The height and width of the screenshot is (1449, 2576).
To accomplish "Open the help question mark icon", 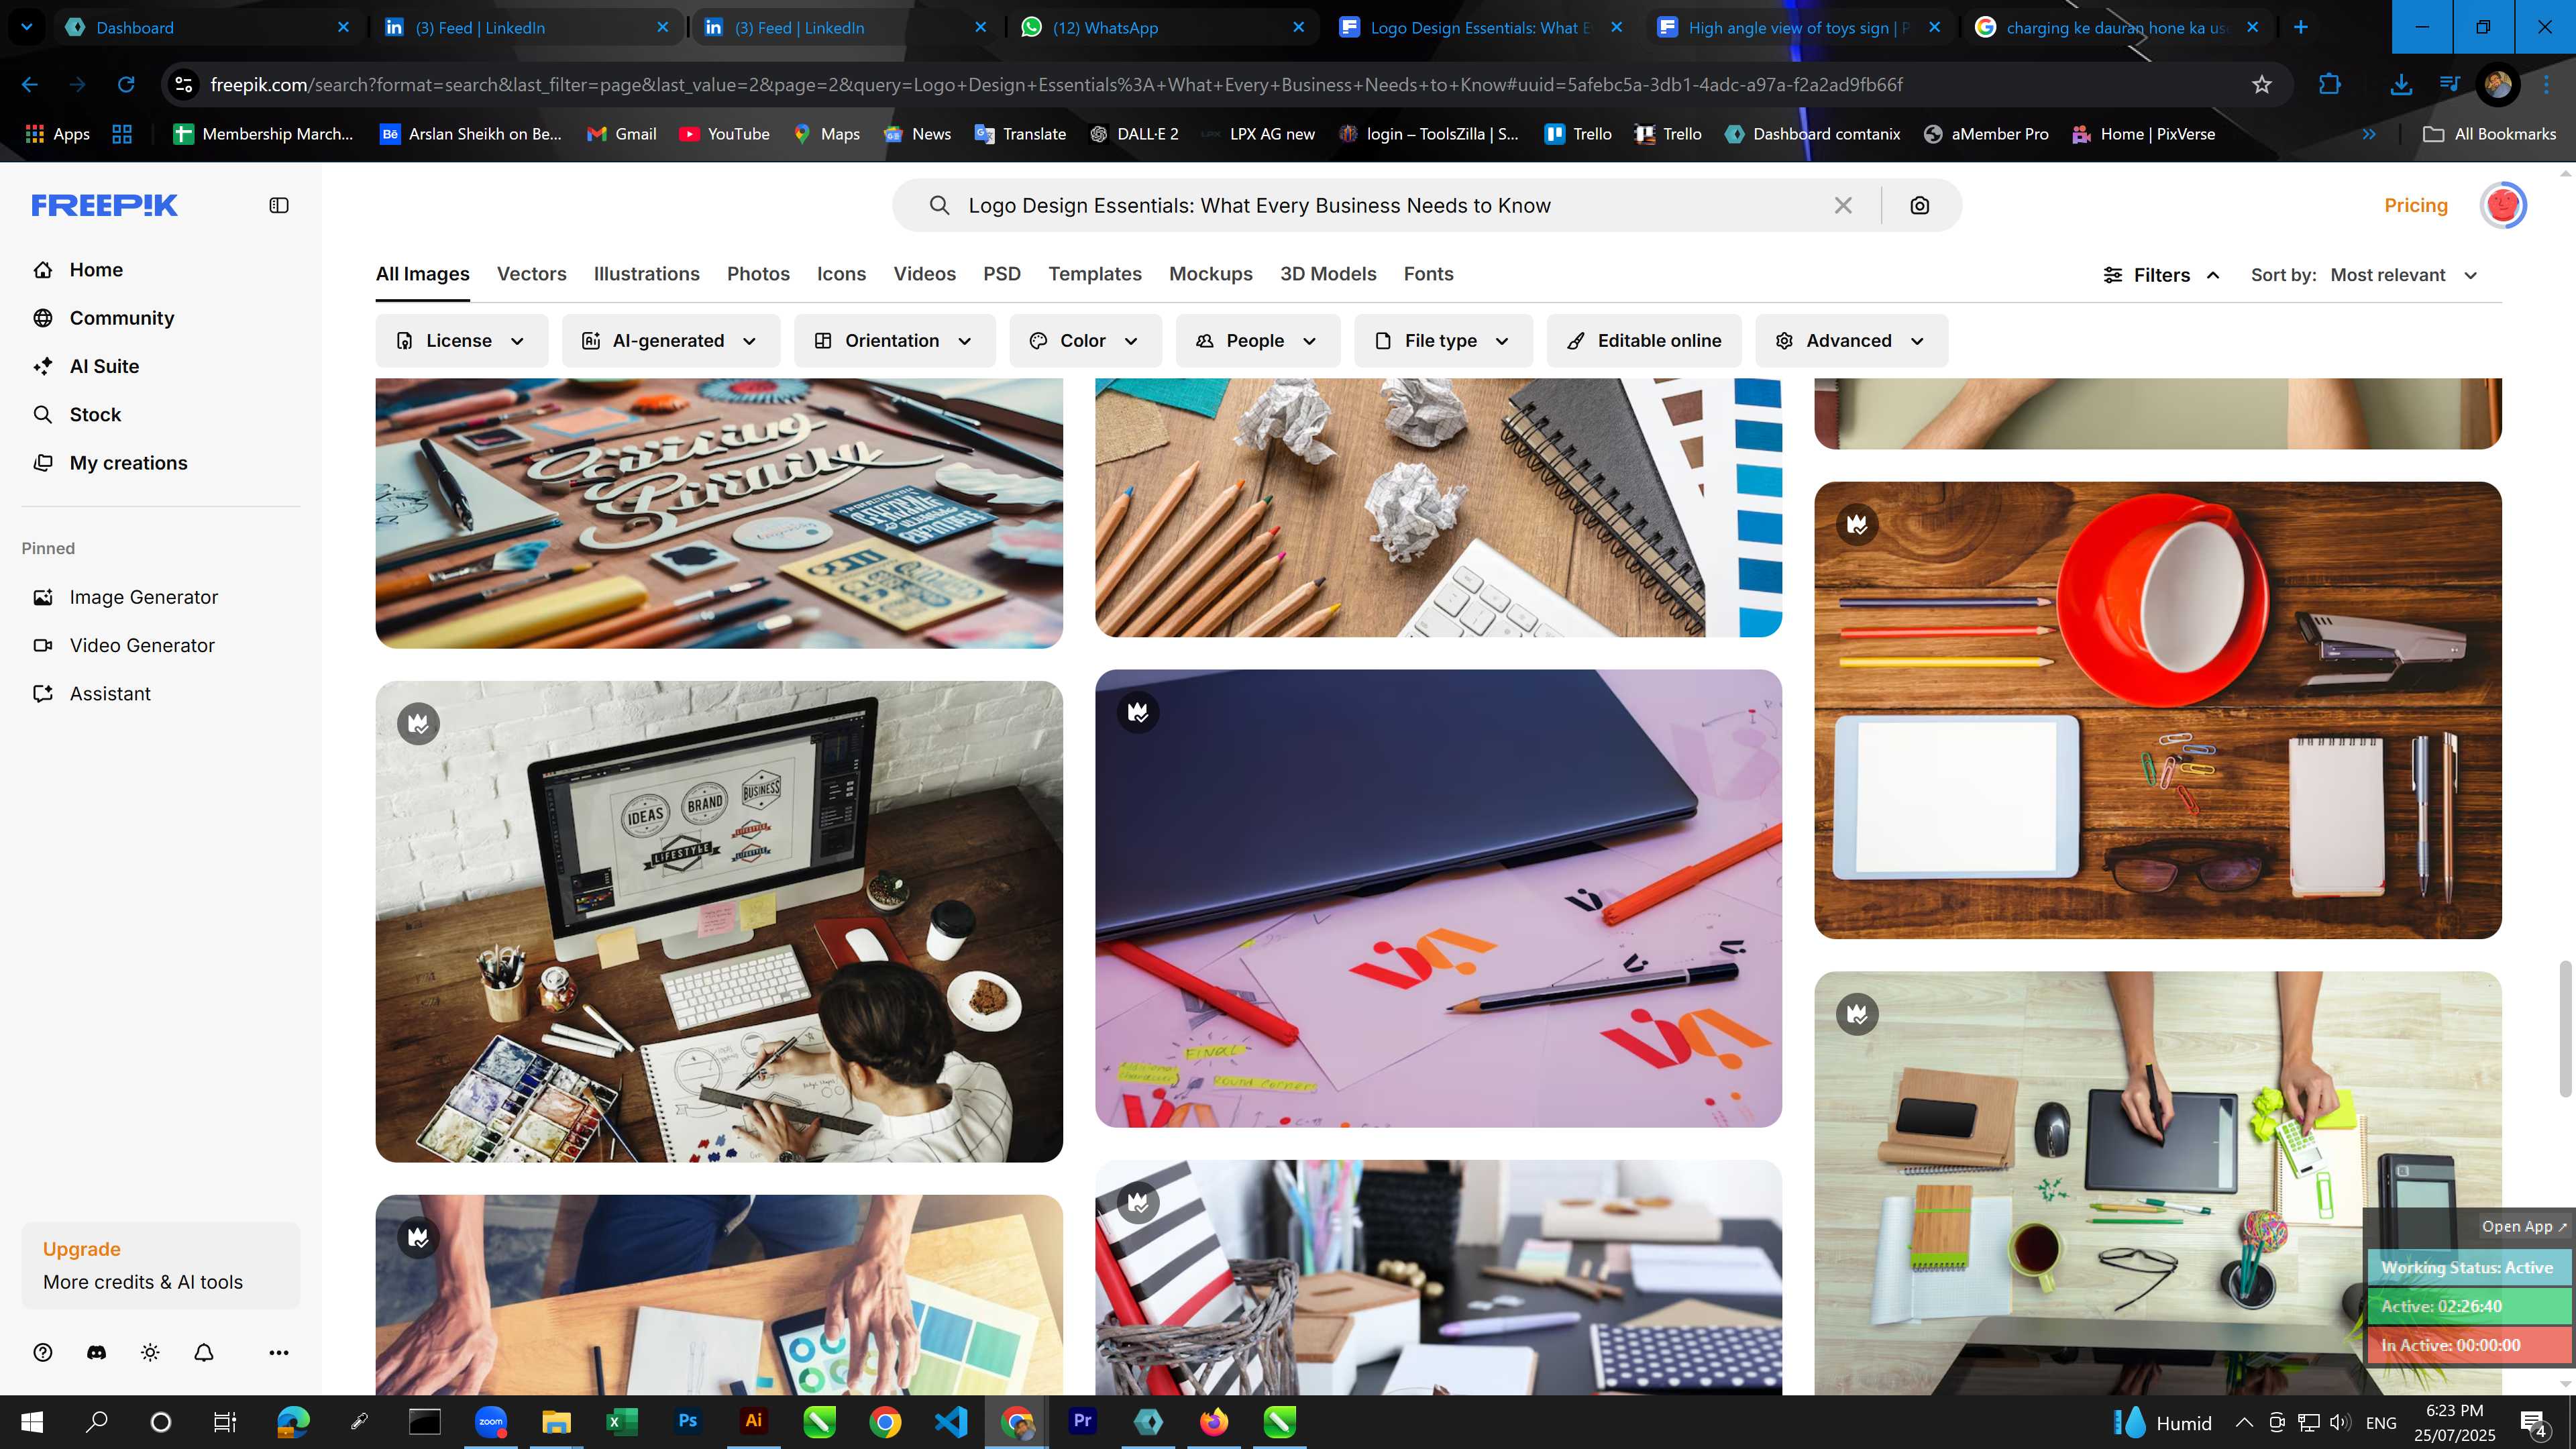I will pyautogui.click(x=43, y=1352).
